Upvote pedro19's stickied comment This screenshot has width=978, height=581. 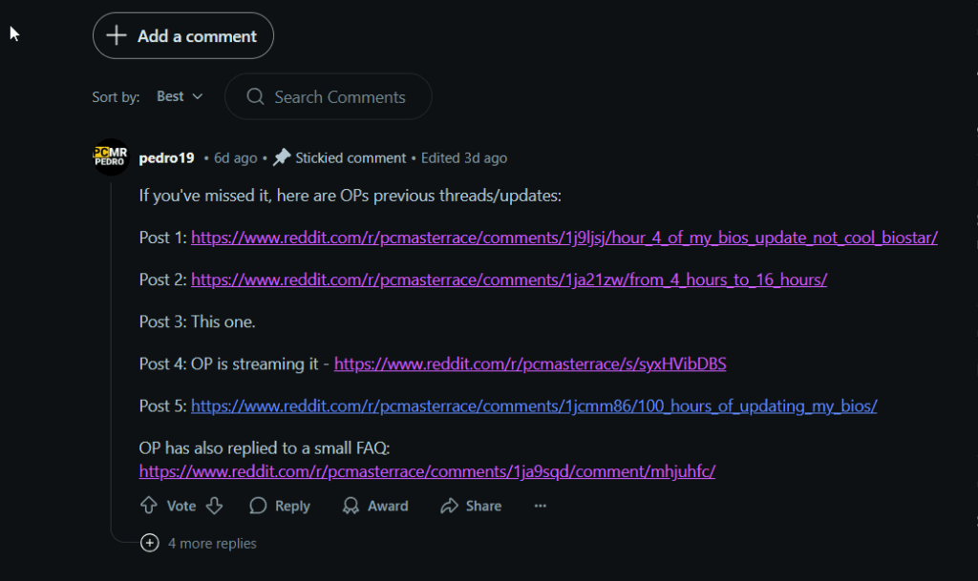click(x=148, y=506)
